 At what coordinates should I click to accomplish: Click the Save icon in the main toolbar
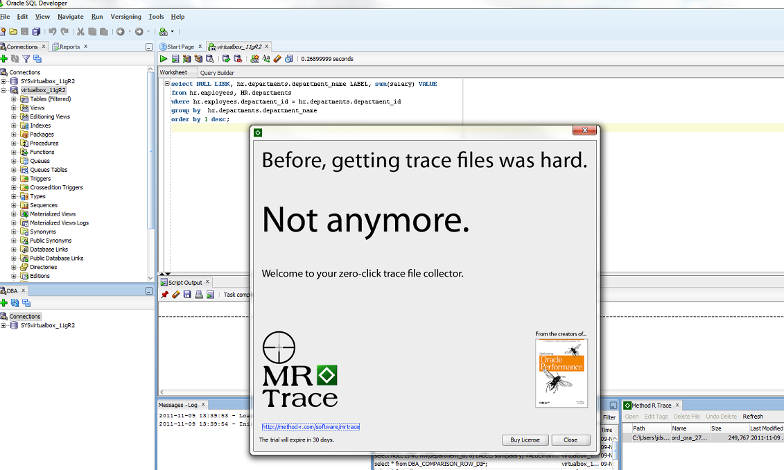click(x=24, y=31)
